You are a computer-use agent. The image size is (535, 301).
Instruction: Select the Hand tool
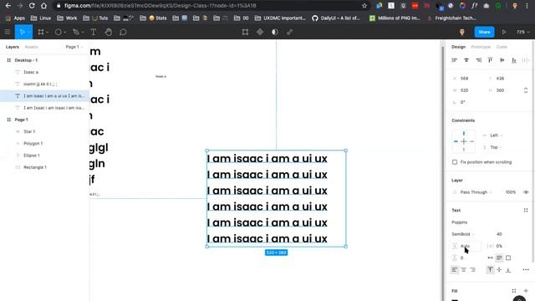point(108,32)
